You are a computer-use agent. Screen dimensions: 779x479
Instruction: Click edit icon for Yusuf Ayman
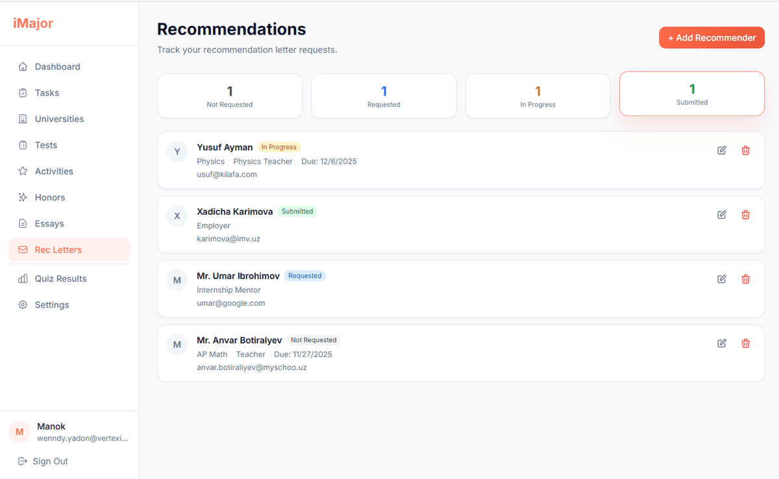click(x=721, y=151)
